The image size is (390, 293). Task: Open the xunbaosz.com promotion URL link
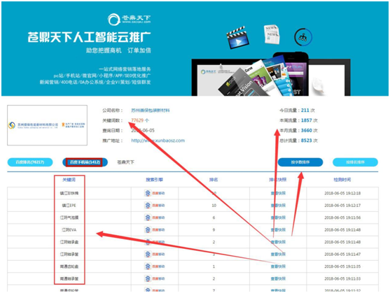click(158, 141)
